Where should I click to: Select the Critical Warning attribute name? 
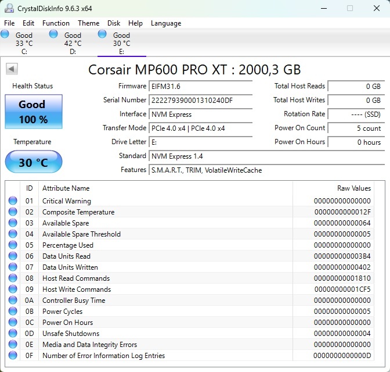pos(67,201)
